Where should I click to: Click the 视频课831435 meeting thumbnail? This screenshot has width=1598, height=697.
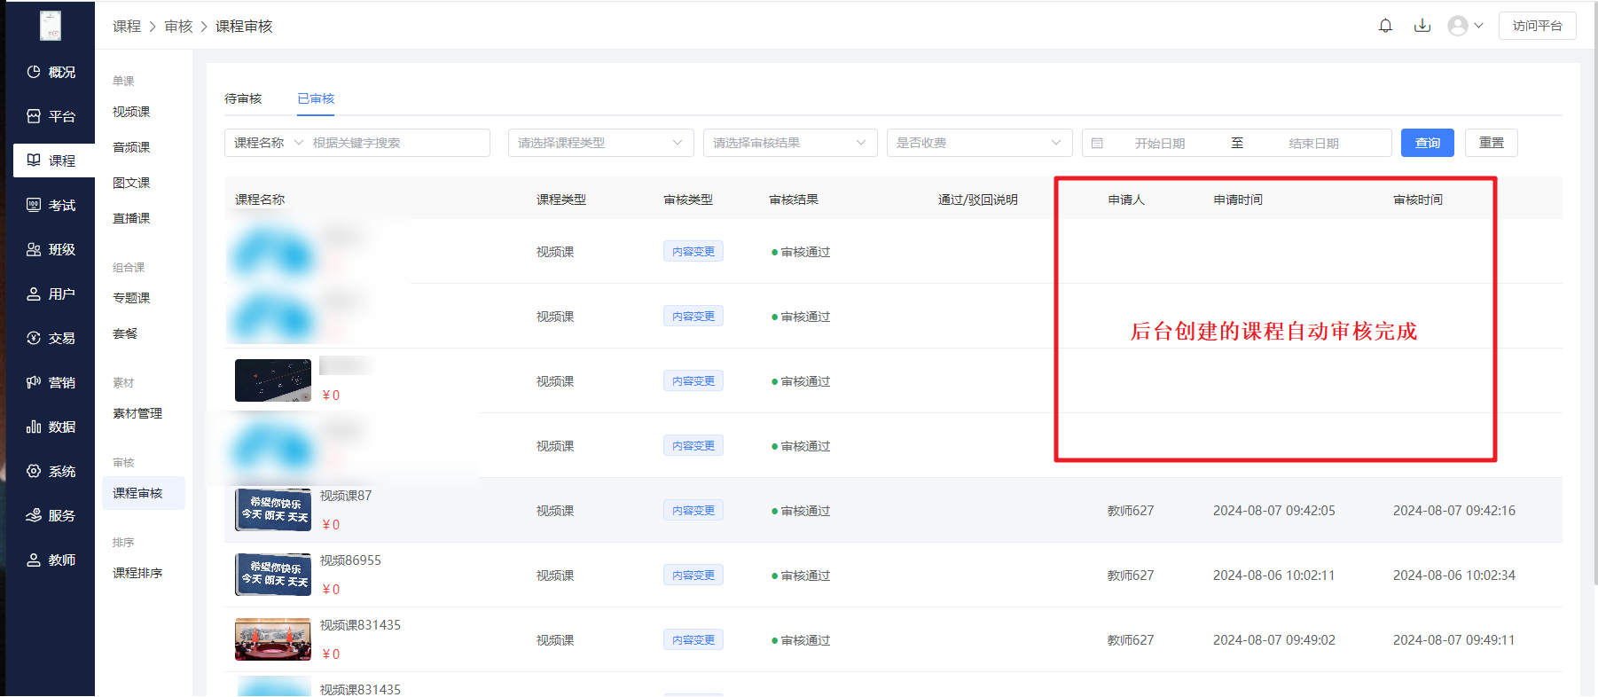pos(273,639)
